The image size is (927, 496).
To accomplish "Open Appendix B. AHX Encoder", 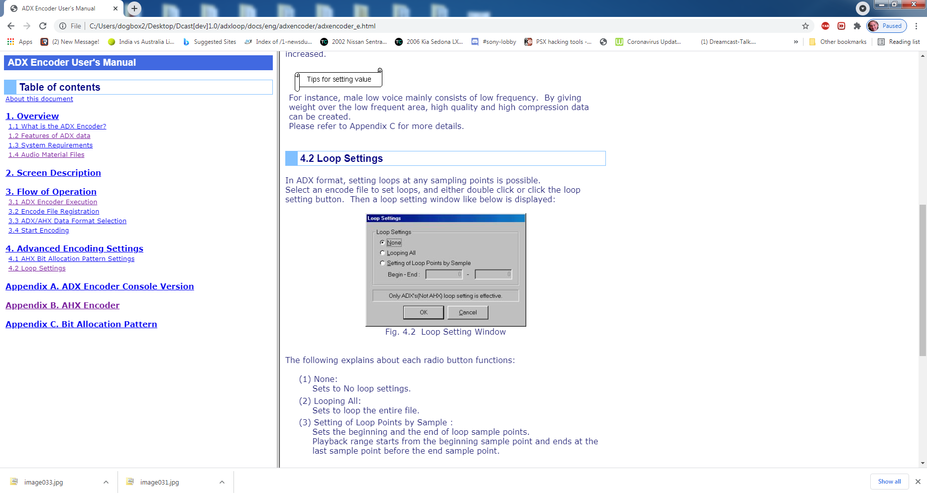I will [62, 305].
